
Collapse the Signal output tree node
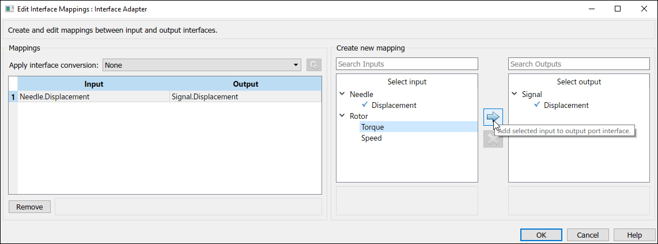click(x=515, y=94)
